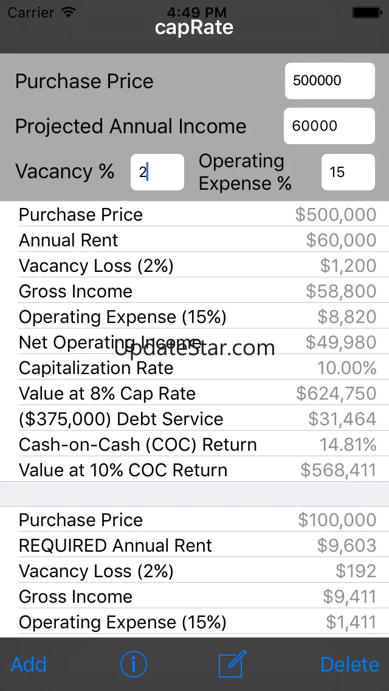Select the Value at 8% Cap Rate row

198,393
